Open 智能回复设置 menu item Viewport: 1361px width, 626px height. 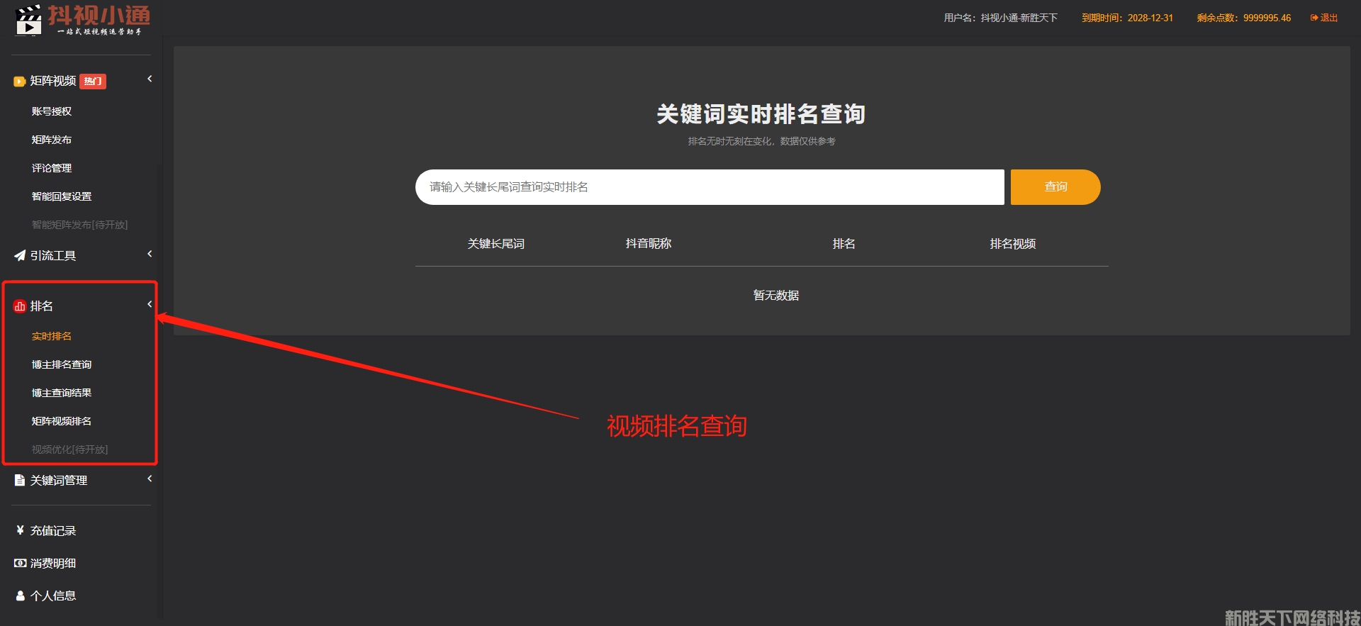tap(62, 196)
